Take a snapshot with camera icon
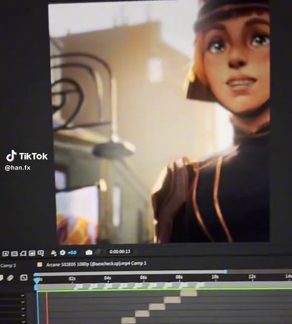The height and width of the screenshot is (324, 292). 89,252
